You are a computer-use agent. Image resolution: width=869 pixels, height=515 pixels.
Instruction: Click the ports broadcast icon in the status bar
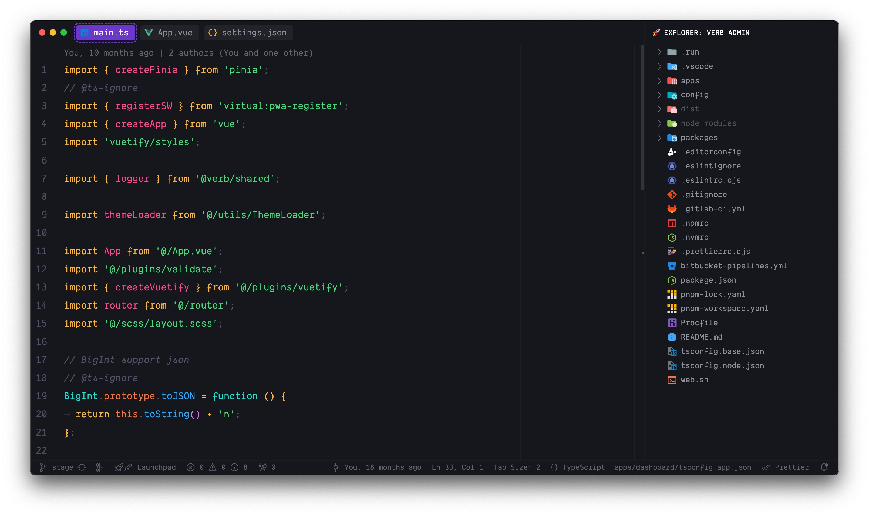point(262,467)
